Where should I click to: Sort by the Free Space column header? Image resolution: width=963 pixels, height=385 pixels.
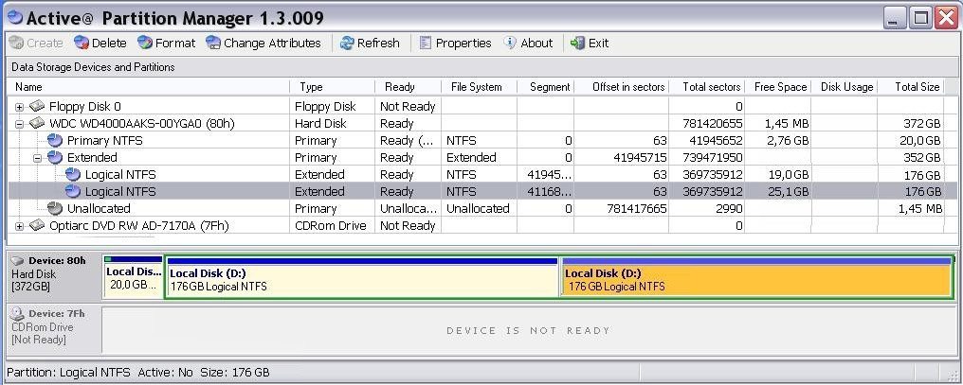coord(778,87)
